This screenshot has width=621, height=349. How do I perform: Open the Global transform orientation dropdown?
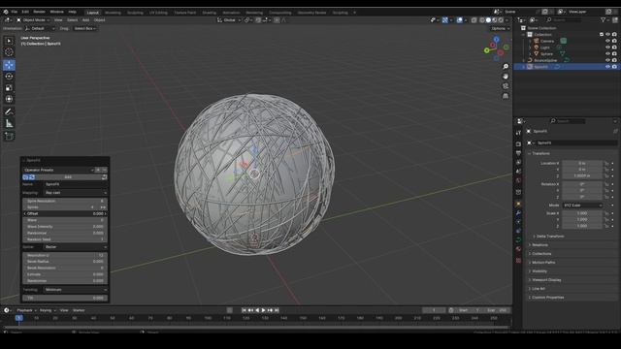(x=229, y=20)
